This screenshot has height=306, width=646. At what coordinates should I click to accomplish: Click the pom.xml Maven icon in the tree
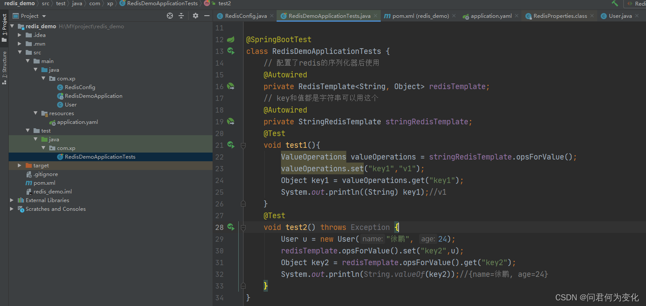click(x=29, y=183)
